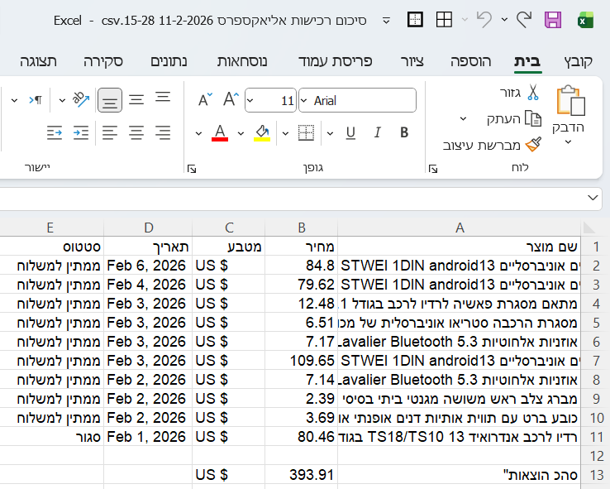Click the Increase Font Size icon
The width and height of the screenshot is (610, 489).
tap(231, 101)
